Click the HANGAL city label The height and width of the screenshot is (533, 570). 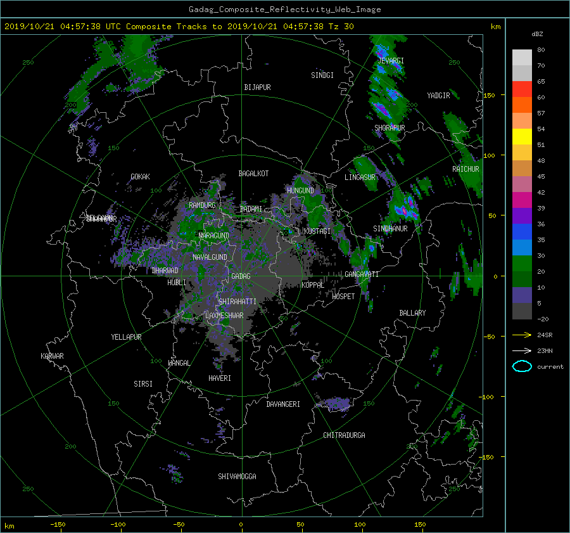(179, 363)
